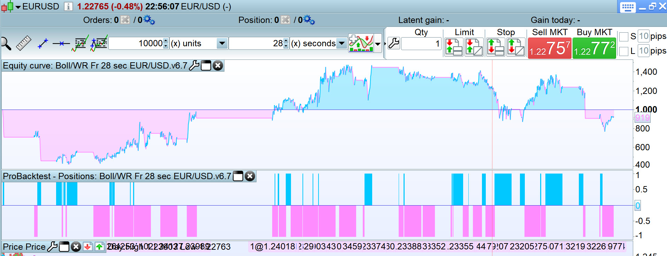Select the horizontal line tool
The height and width of the screenshot is (256, 667).
(61, 43)
